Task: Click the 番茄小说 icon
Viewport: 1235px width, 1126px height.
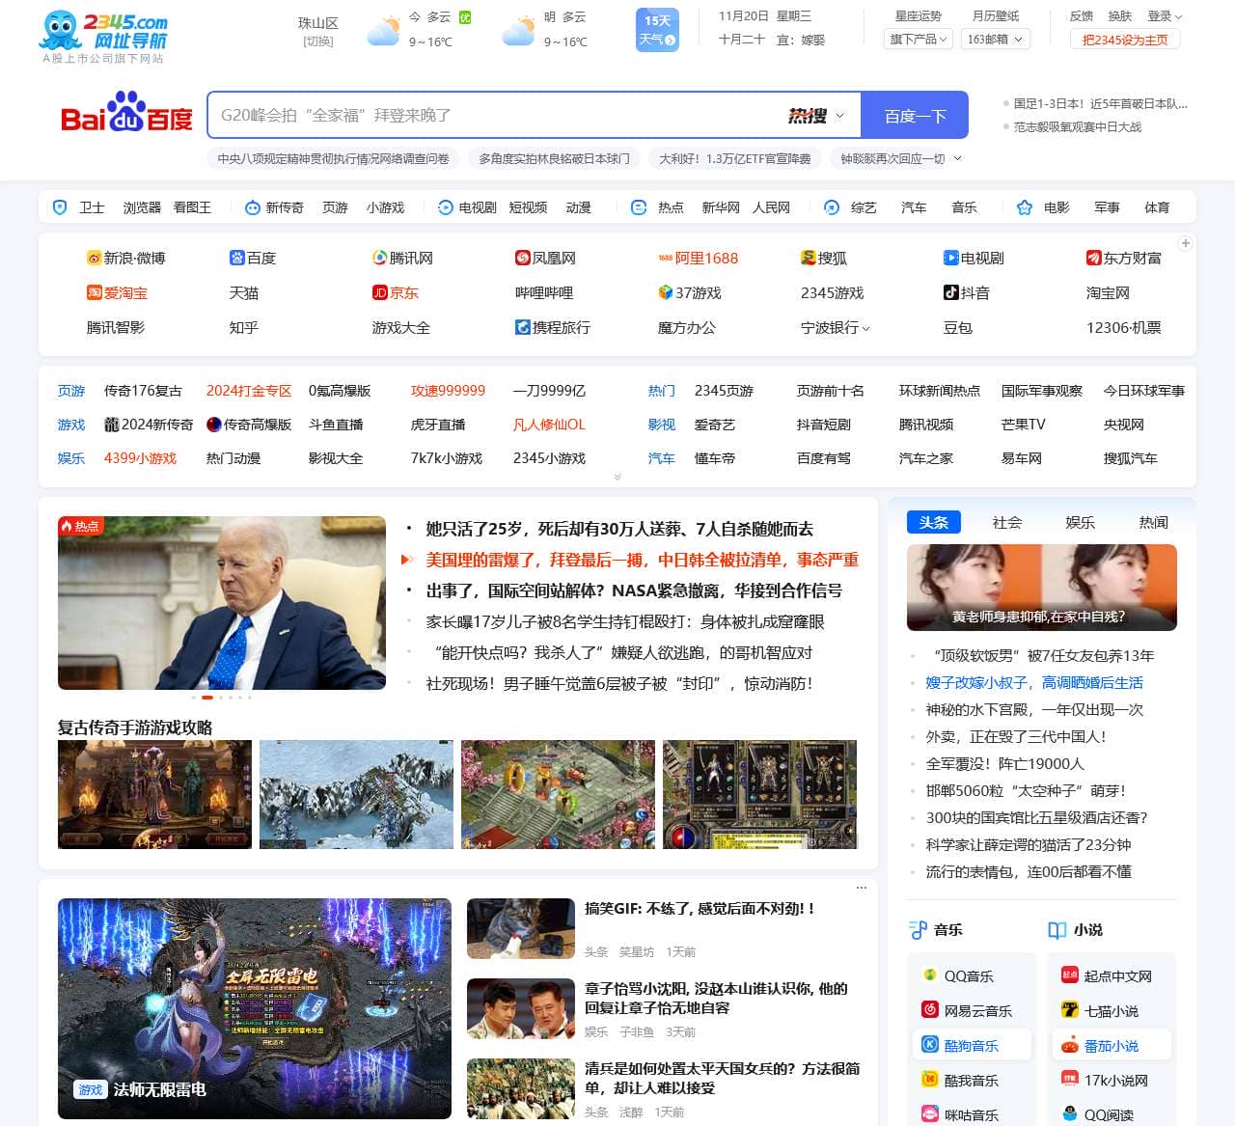Action: point(1070,1045)
